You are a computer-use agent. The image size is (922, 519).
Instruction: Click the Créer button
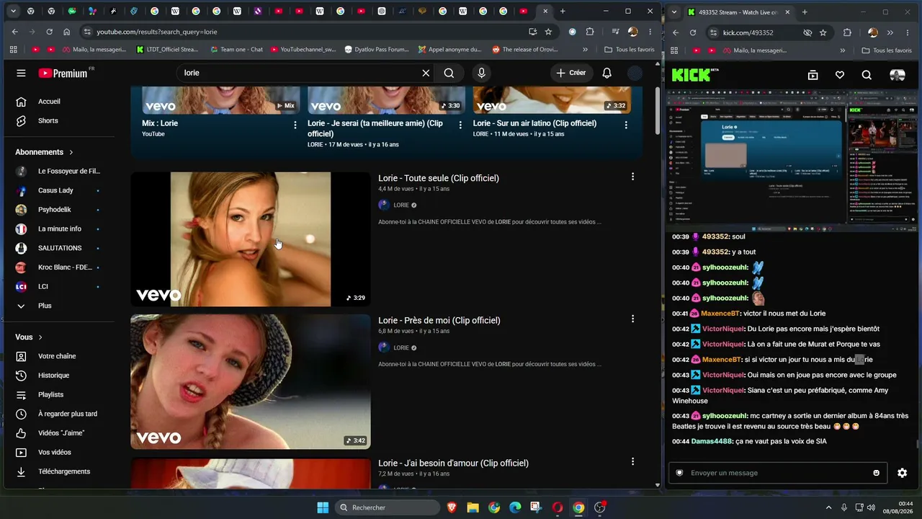click(571, 73)
